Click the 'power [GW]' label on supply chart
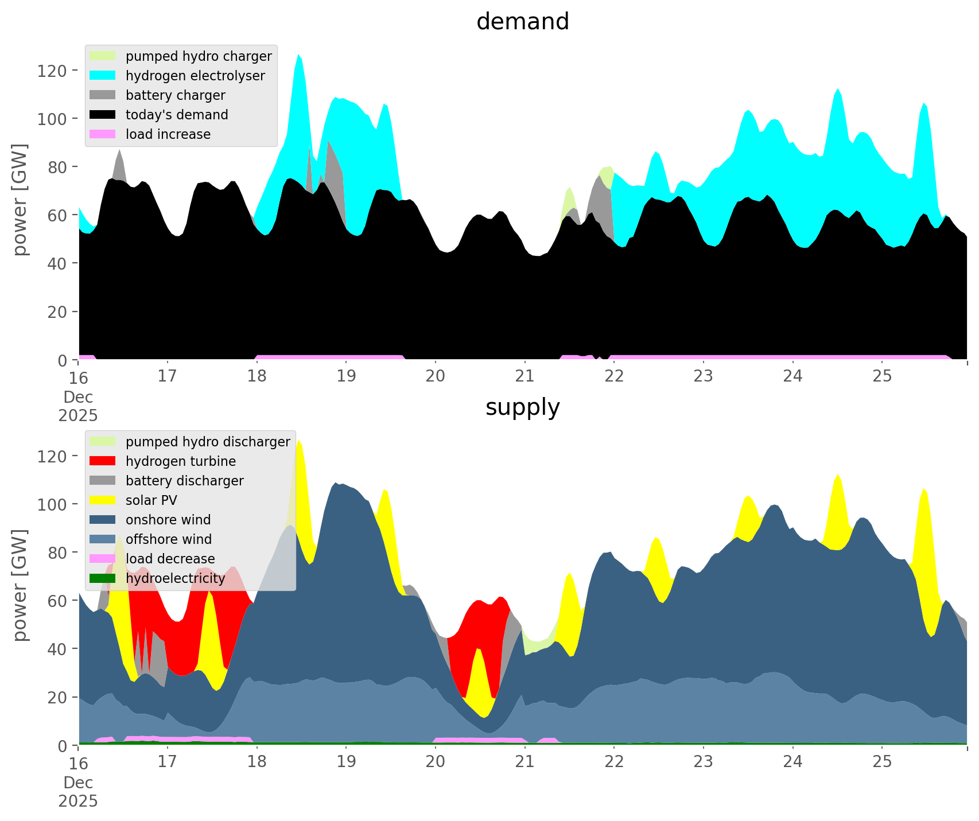 click(x=20, y=585)
